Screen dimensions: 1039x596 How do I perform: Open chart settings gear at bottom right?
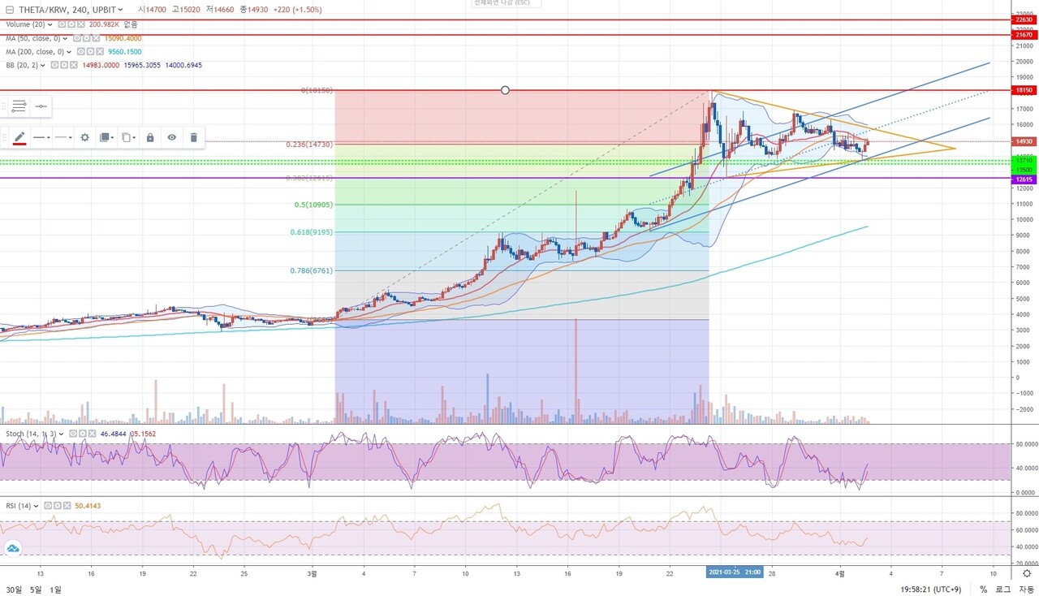[x=1027, y=574]
